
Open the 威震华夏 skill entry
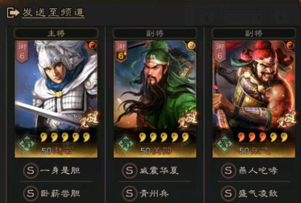click(x=150, y=170)
